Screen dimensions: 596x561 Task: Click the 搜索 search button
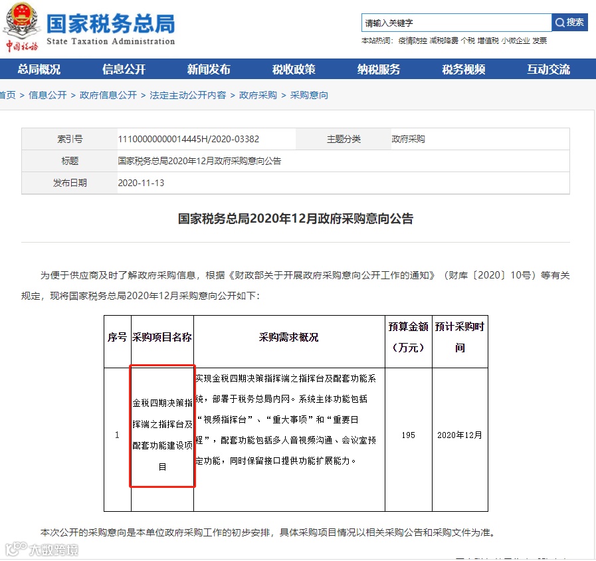pyautogui.click(x=569, y=23)
